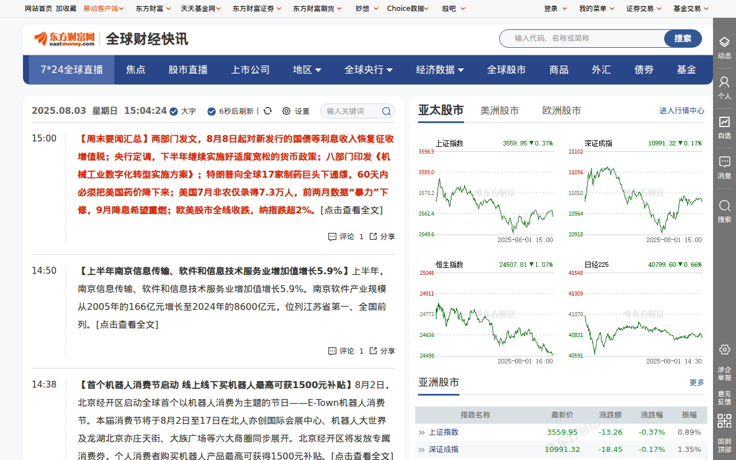Viewport: 736px width, 460px height.
Task: Open the 进入行情中心 link
Action: 681,111
